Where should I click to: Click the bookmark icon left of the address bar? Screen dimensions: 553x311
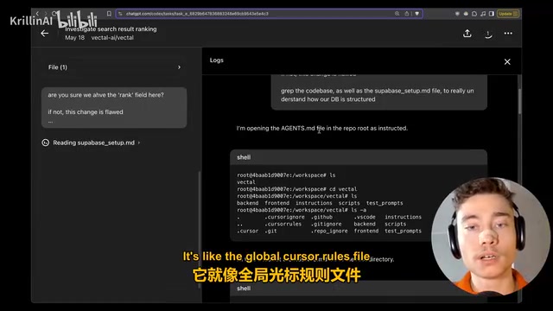pos(109,14)
